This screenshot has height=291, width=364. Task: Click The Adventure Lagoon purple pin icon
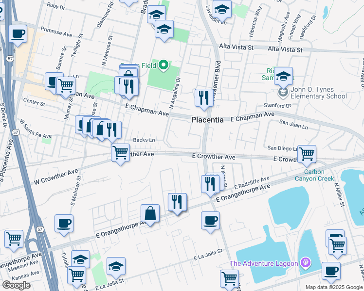coord(305,263)
